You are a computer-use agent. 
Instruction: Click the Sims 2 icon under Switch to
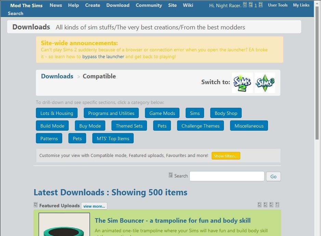(242, 82)
